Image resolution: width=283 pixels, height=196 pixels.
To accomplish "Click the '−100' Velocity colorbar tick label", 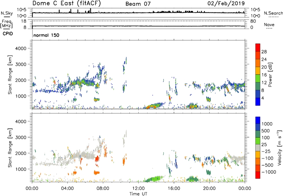I will coord(267,158).
